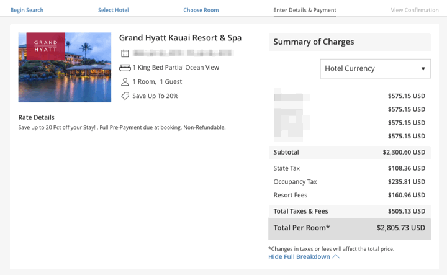Click View Confirmation step
Image resolution: width=447 pixels, height=275 pixels.
[x=415, y=10]
